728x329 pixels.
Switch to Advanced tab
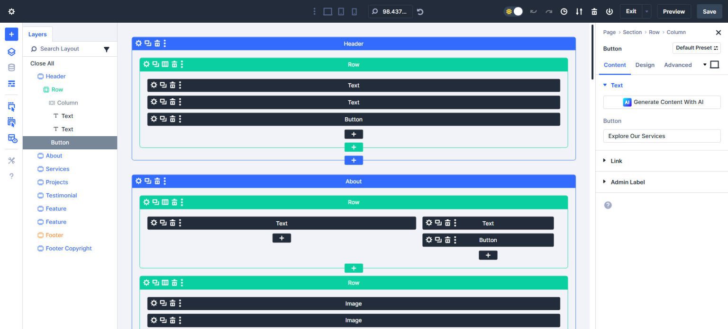pyautogui.click(x=678, y=65)
